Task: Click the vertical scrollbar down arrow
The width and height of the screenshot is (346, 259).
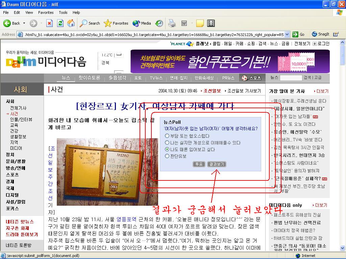Action: click(x=343, y=248)
